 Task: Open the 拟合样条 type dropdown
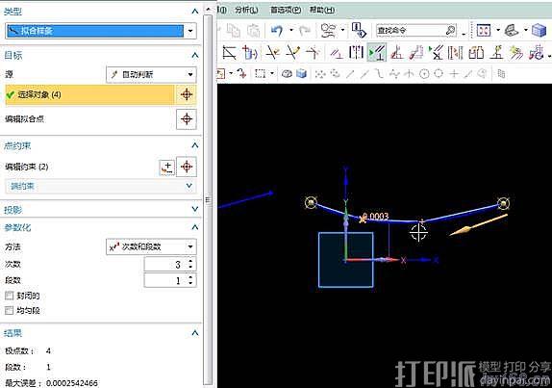click(x=190, y=31)
